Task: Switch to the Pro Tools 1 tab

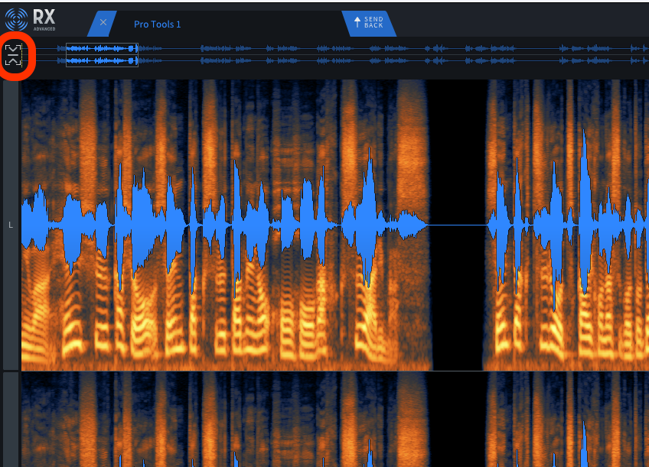Action: pyautogui.click(x=157, y=24)
